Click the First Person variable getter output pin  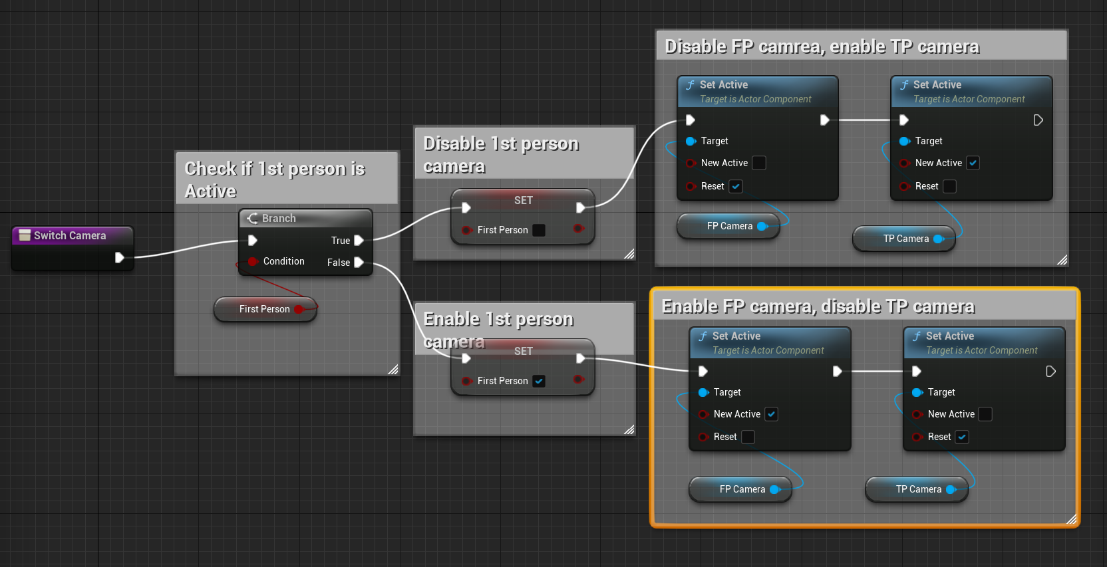[299, 309]
